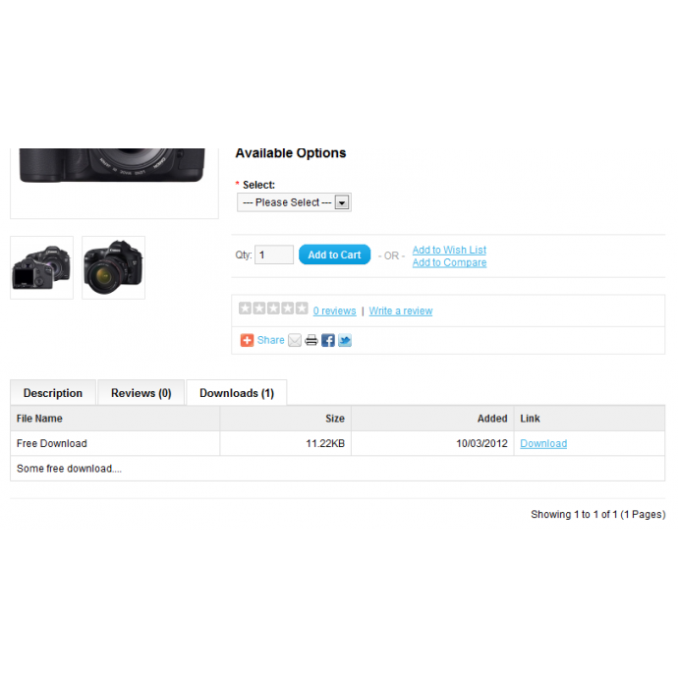Select the Downloads (1) tab

pos(237,393)
